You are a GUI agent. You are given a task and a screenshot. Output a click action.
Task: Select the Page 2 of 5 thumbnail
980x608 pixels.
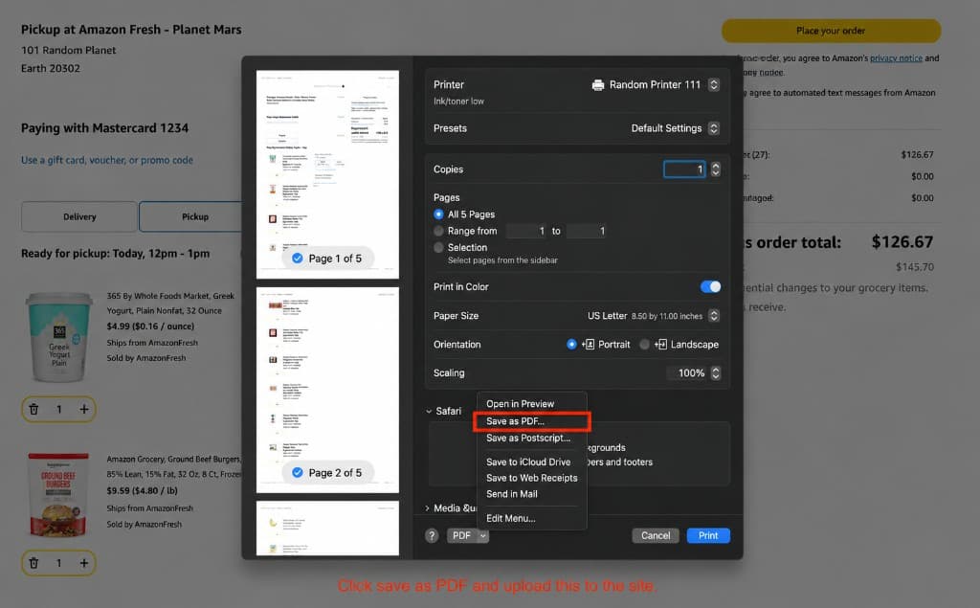[327, 390]
